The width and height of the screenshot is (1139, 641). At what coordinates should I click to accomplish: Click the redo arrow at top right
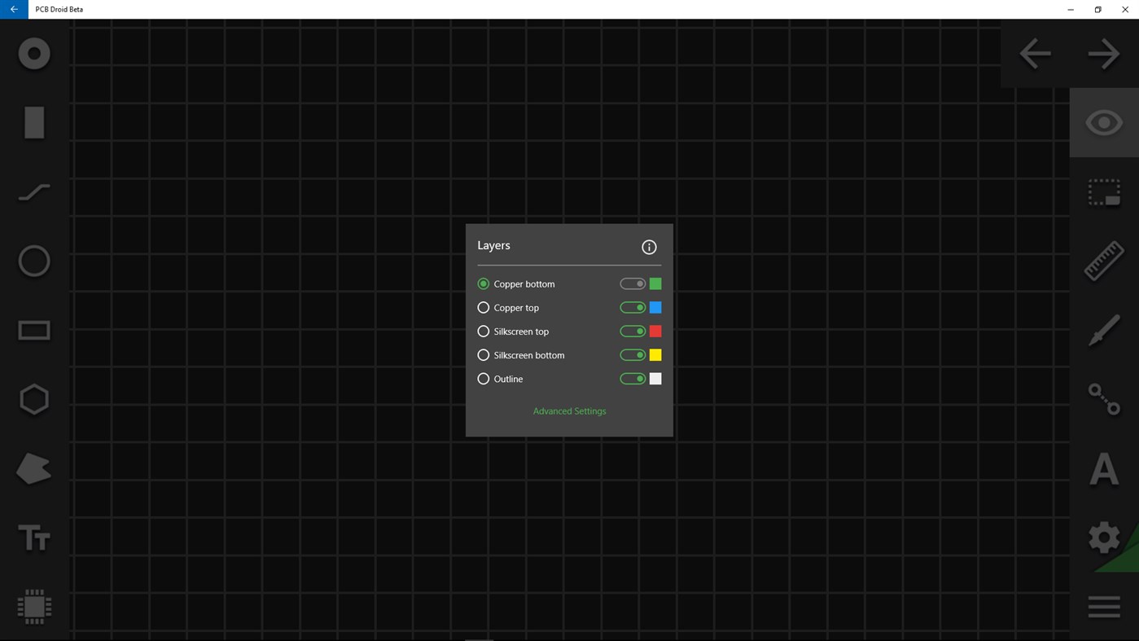[x=1103, y=53]
